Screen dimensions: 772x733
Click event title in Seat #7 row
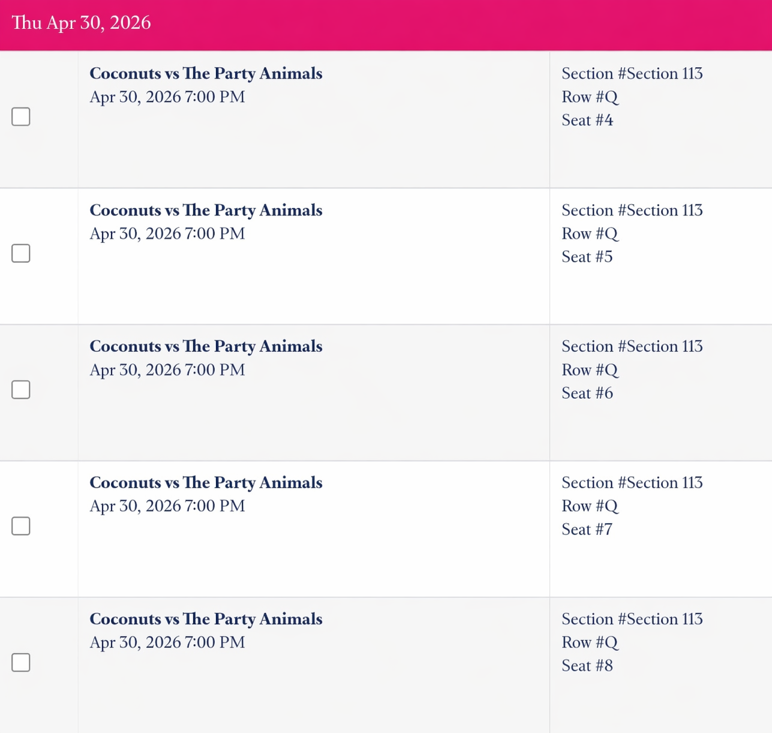(x=206, y=482)
